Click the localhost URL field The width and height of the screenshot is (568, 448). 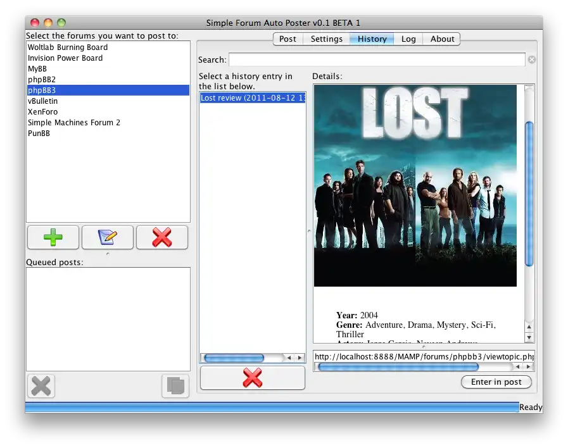424,356
